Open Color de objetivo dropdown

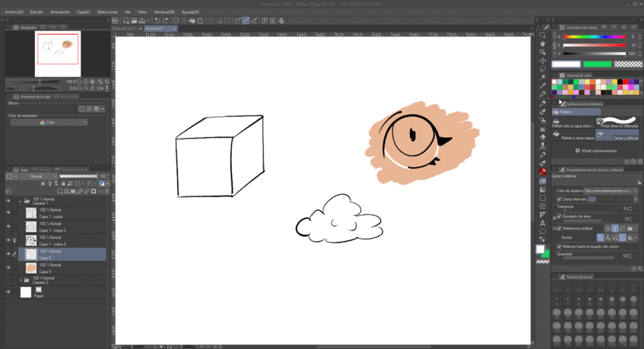click(610, 191)
